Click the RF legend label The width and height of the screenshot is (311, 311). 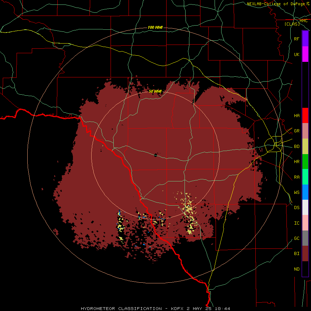pyautogui.click(x=296, y=39)
